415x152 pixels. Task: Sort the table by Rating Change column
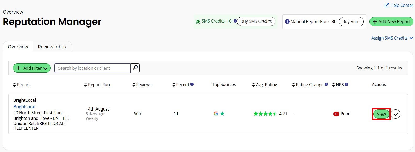click(x=308, y=85)
